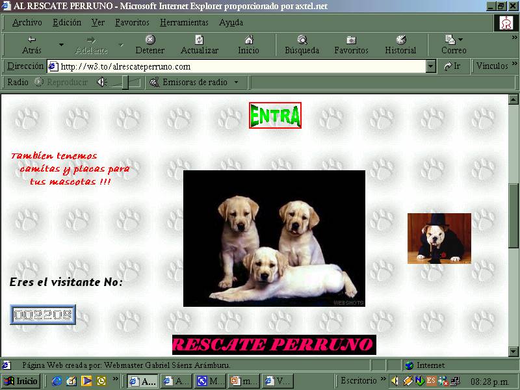The width and height of the screenshot is (520, 390).
Task: Click the Windows Inicio start button
Action: click(x=21, y=381)
